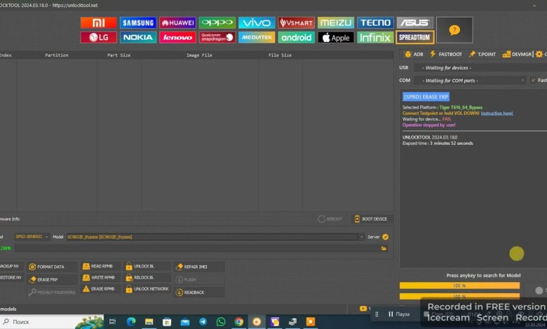Select the Nokia brand tile
The height and width of the screenshot is (329, 547).
click(138, 37)
